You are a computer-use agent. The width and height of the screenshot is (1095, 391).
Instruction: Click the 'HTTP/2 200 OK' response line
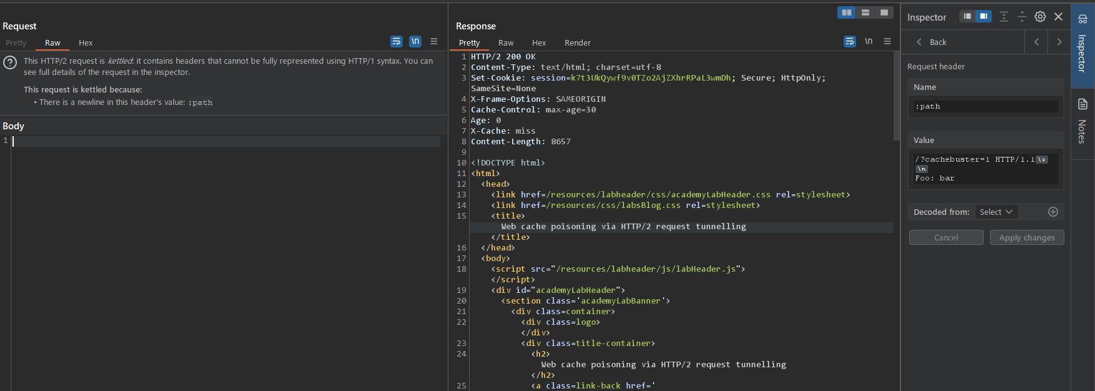point(503,56)
